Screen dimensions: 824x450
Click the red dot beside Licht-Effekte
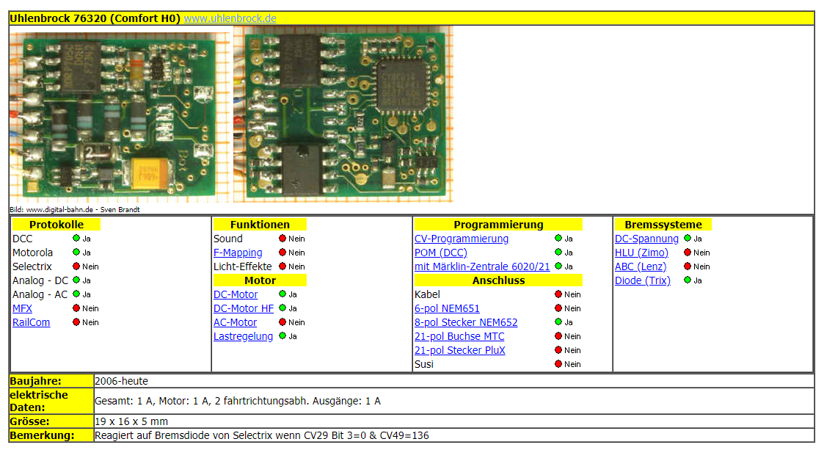coord(282,266)
